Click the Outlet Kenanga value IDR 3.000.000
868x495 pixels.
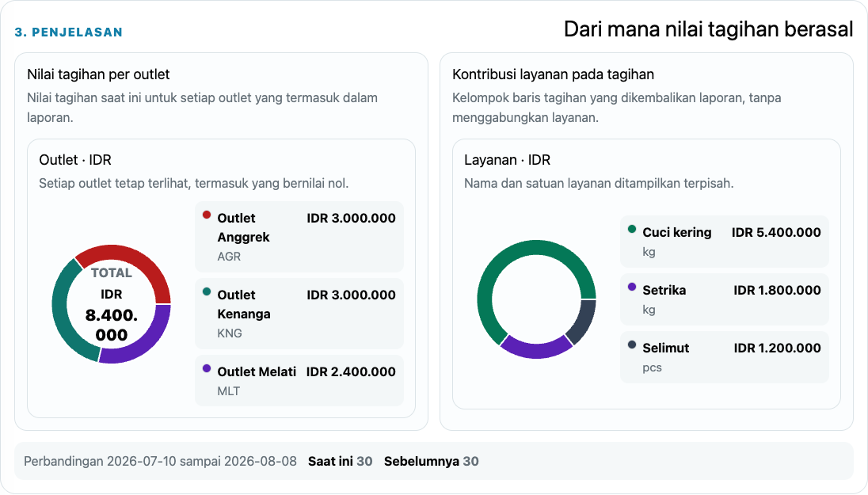(x=351, y=295)
